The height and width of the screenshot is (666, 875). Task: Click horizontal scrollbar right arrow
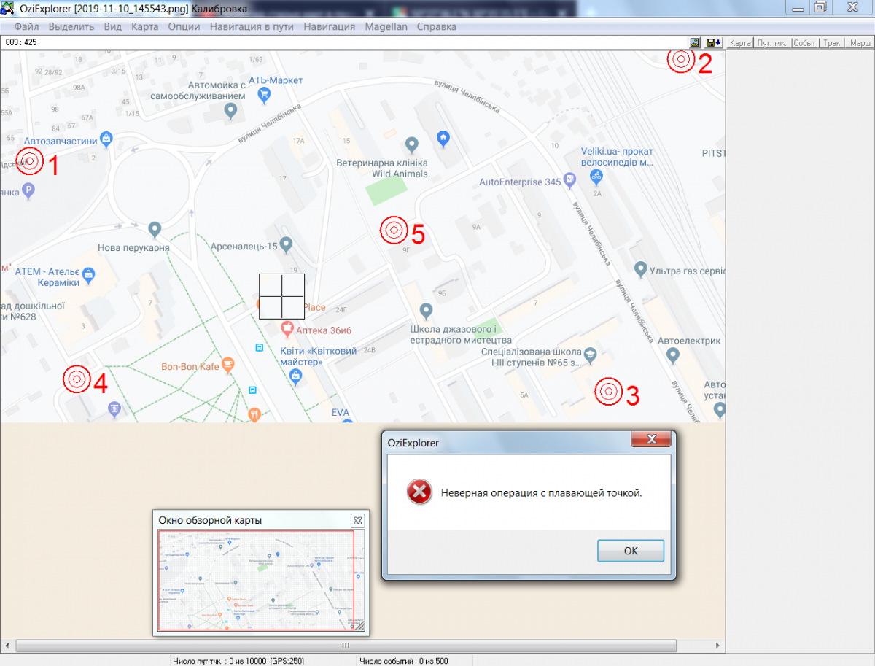tap(718, 646)
